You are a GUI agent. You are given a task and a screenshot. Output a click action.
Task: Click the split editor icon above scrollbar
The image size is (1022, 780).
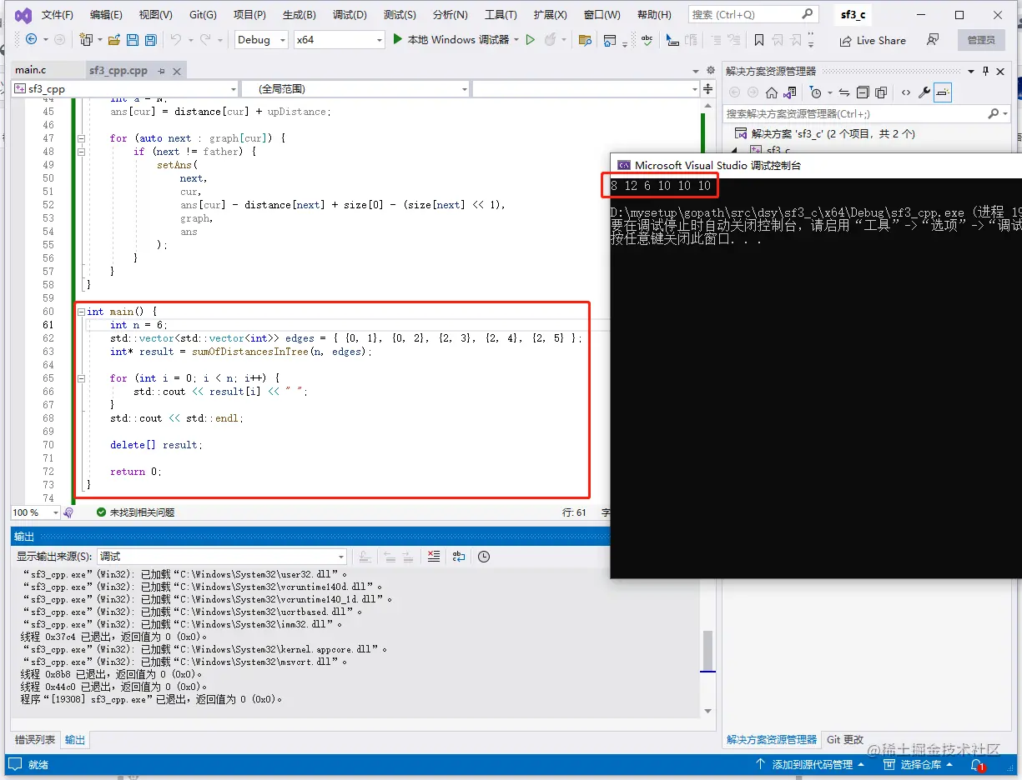click(x=708, y=88)
